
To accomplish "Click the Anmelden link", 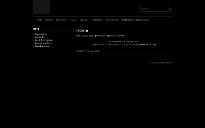I will pos(40,37).
